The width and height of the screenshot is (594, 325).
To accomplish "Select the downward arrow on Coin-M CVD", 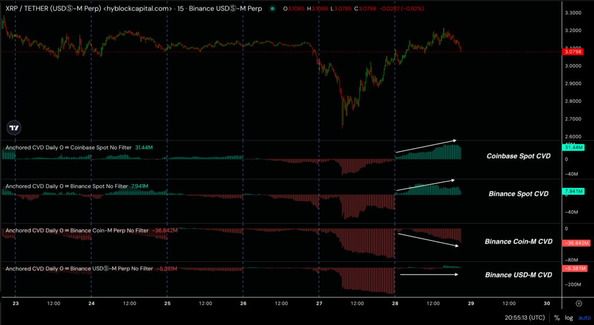I will [428, 240].
